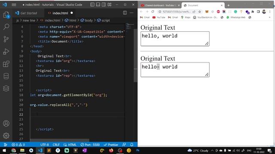The image size is (275, 154).
Task: Open editor More Actions ellipsis
Action: pos(131,12)
